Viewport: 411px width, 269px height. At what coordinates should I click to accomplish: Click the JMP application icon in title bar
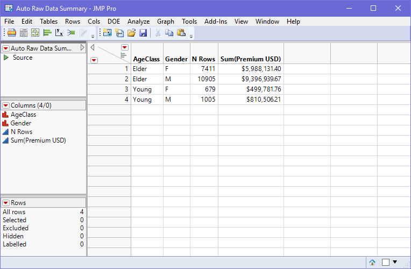[9, 8]
